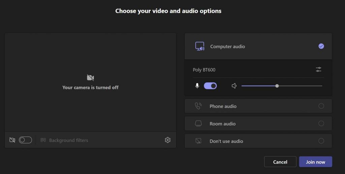Screen dimensions: 345x174
Task: Select the Phone audio radio button
Action: (x=321, y=106)
